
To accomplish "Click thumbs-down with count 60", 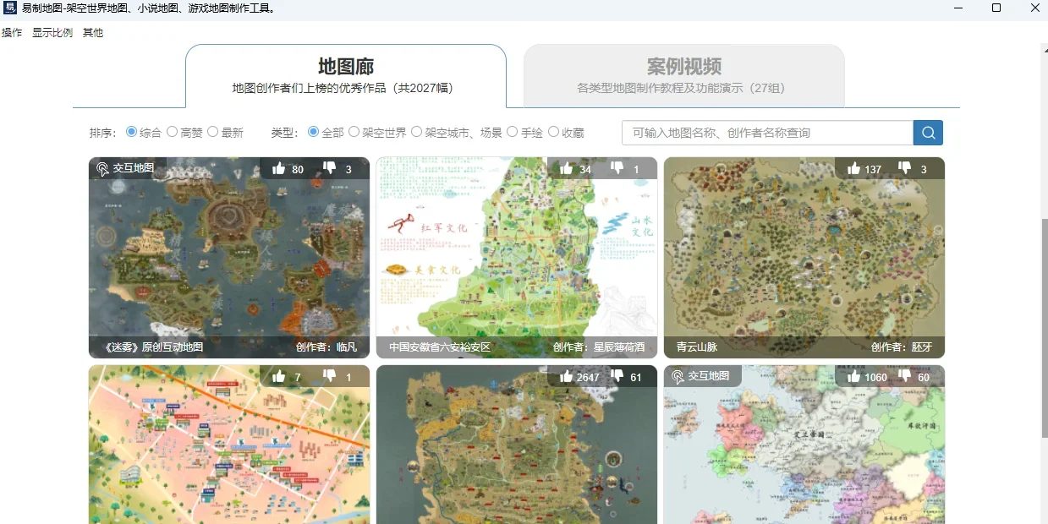I will pos(905,376).
